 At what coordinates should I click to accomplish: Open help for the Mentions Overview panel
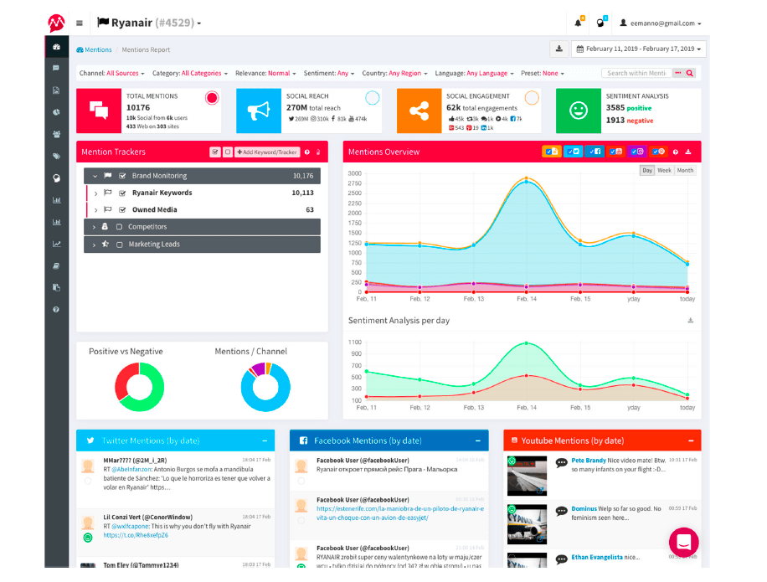(x=676, y=152)
